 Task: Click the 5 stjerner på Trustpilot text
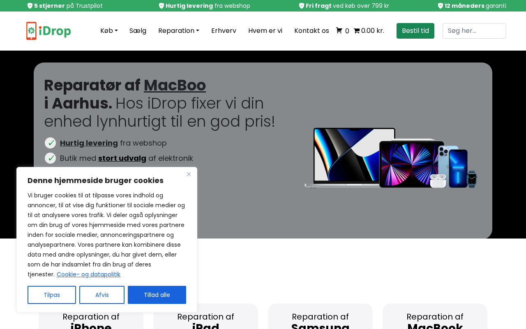coord(68,6)
